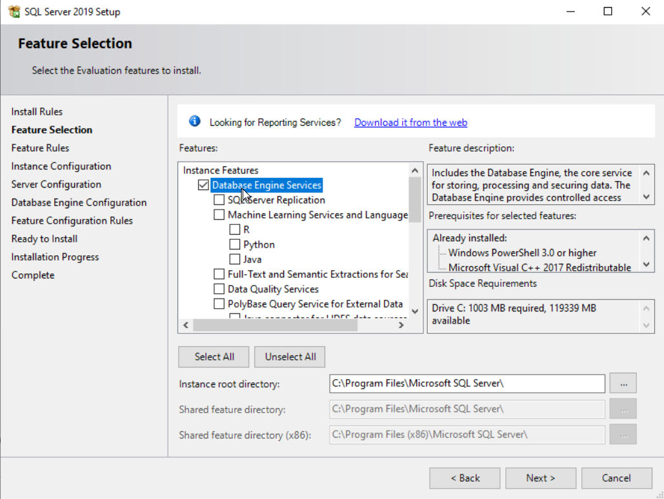Select Machine Learning Services tree item

point(317,215)
